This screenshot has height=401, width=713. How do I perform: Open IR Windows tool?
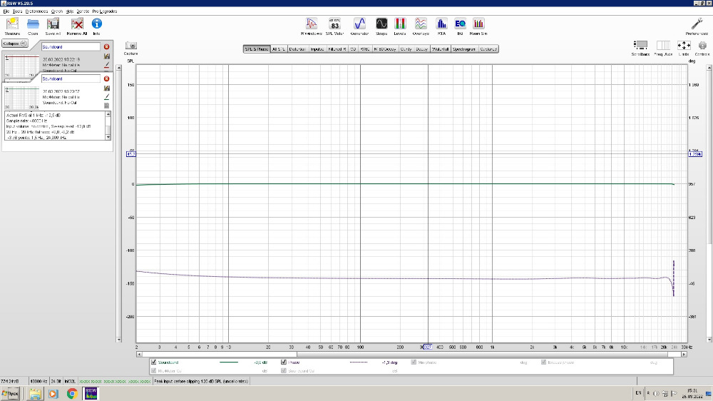pos(312,26)
